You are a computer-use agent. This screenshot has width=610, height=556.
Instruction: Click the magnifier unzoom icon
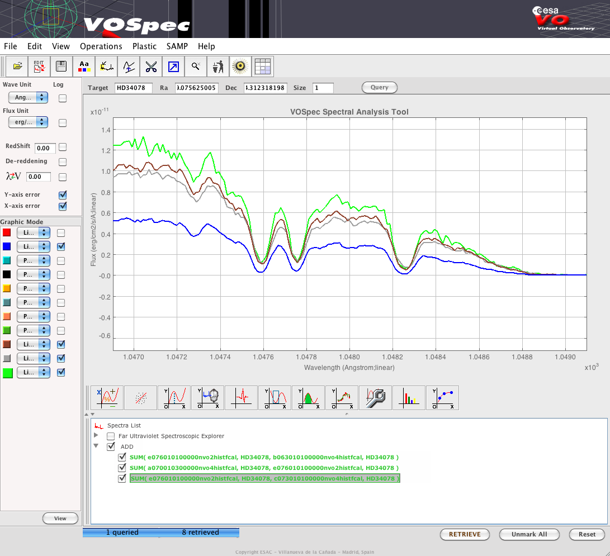[196, 66]
